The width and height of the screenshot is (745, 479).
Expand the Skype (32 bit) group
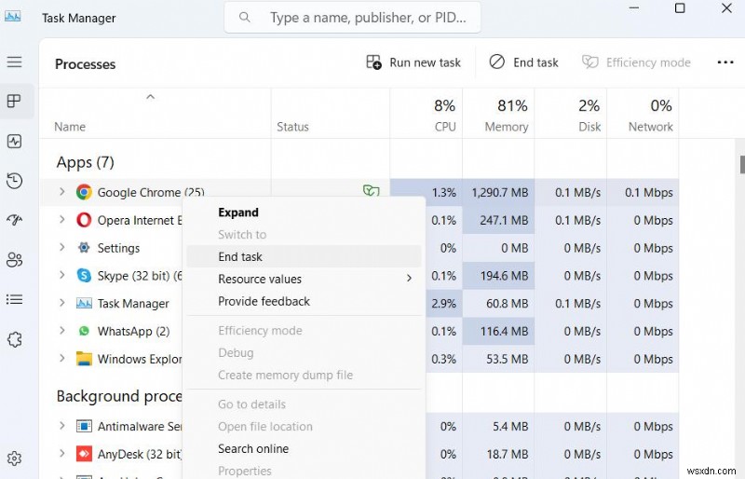(x=61, y=275)
